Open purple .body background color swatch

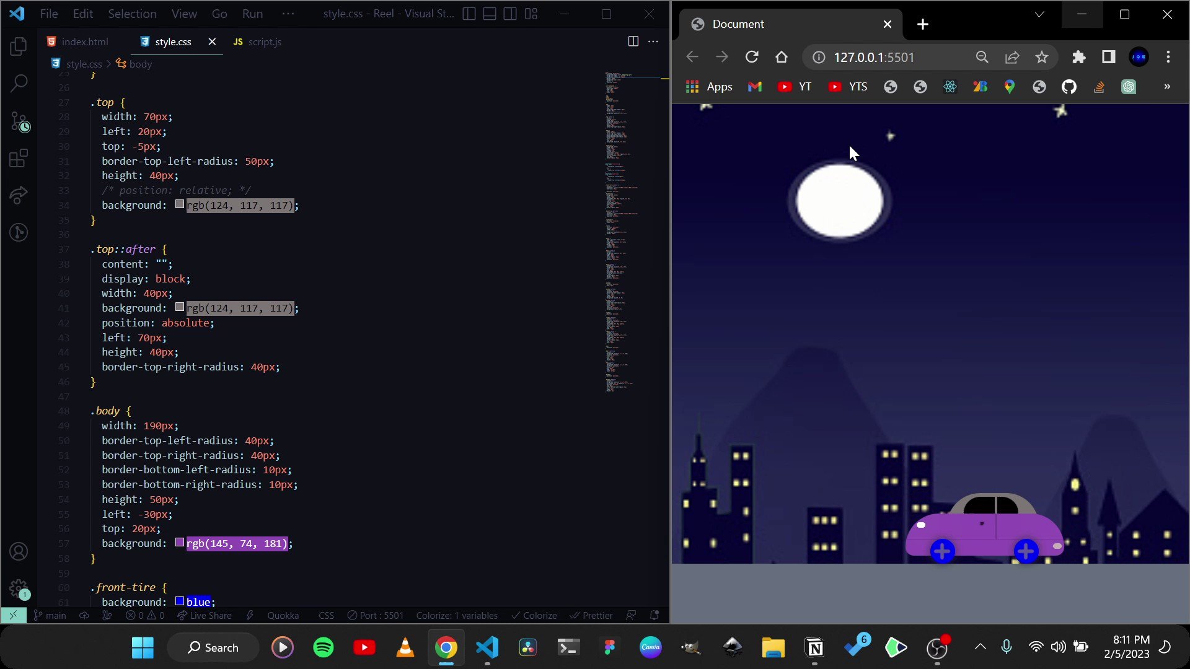pos(180,542)
